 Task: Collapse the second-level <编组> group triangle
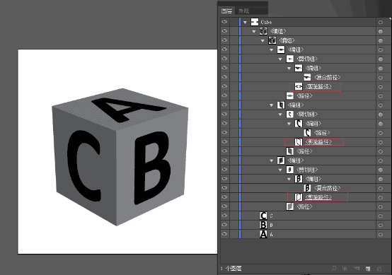tap(263, 41)
